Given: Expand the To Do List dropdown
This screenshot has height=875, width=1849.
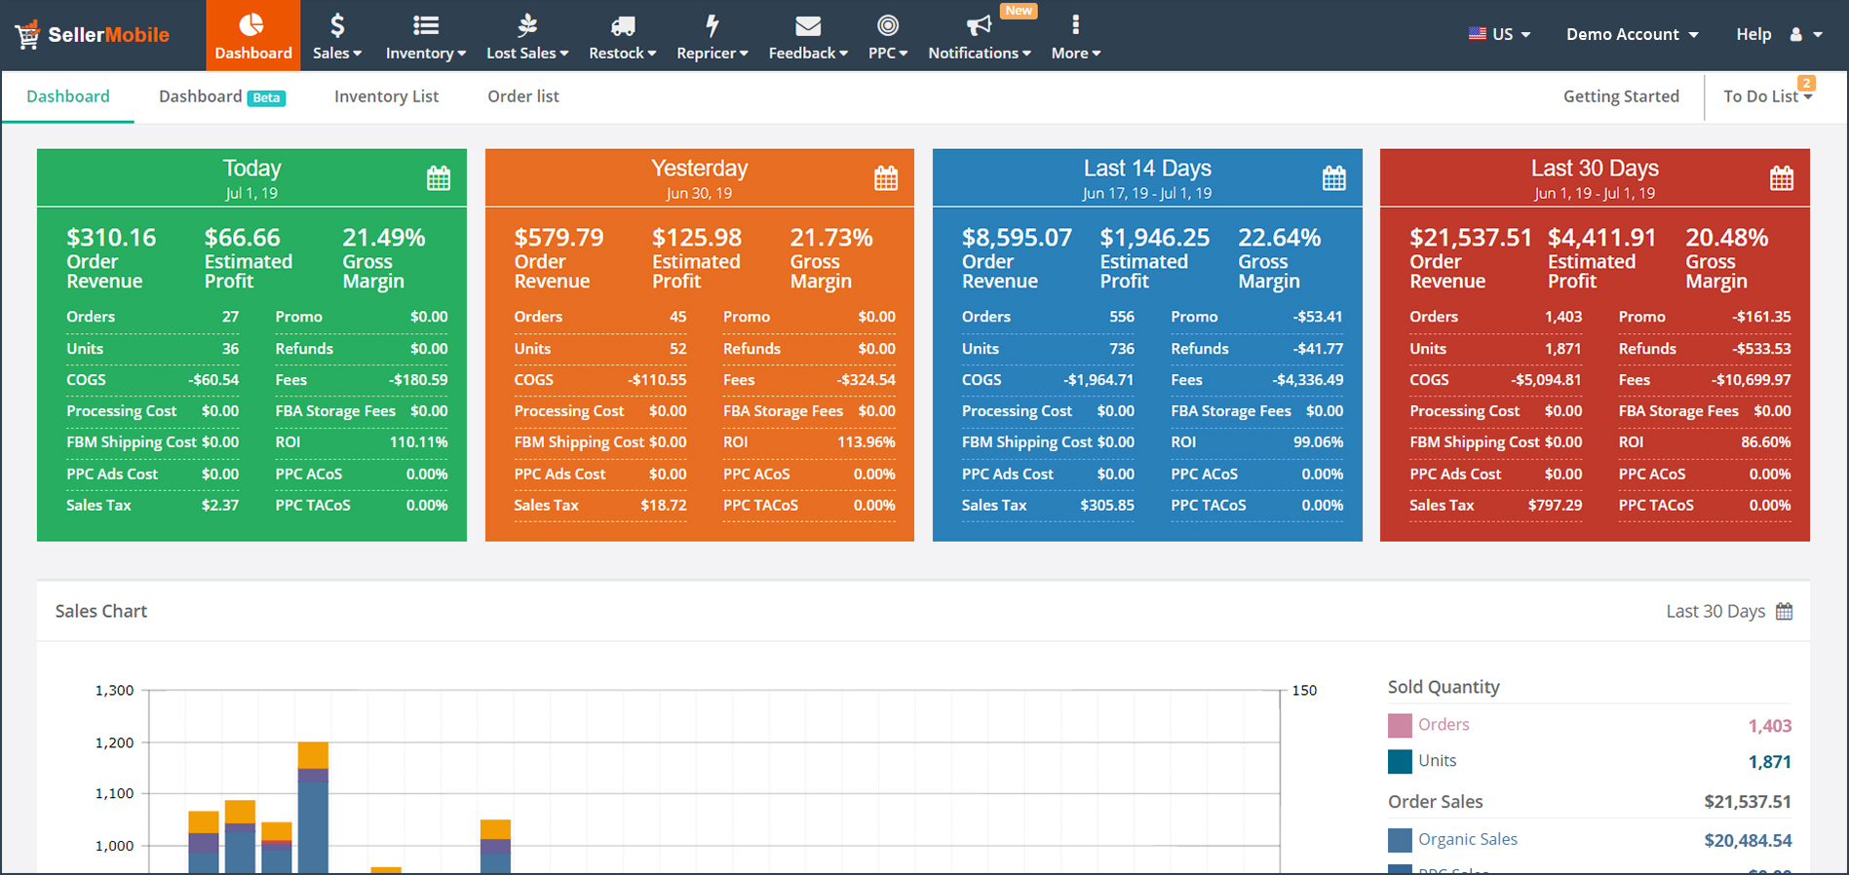Looking at the screenshot, I should tap(1768, 96).
